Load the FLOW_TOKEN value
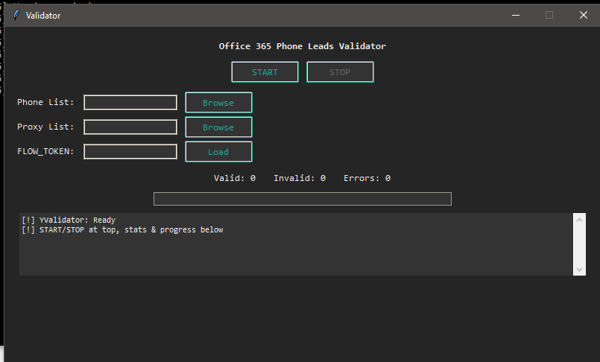Image resolution: width=600 pixels, height=362 pixels. pos(218,152)
